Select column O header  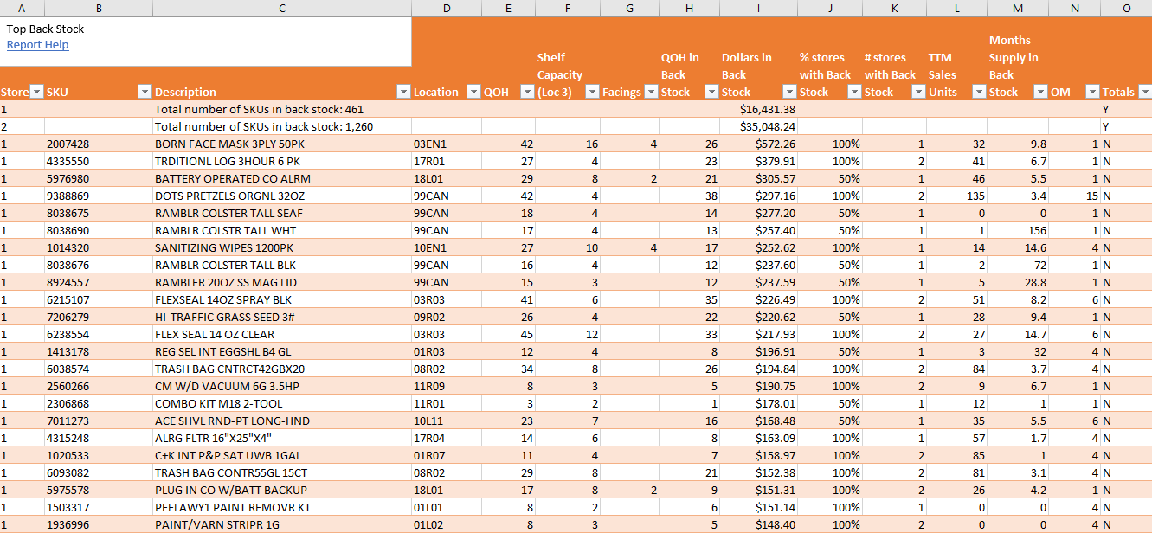pos(1126,8)
